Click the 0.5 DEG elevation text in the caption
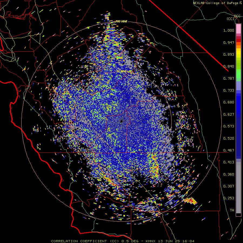The width and height of the screenshot is (243, 243). click(130, 241)
